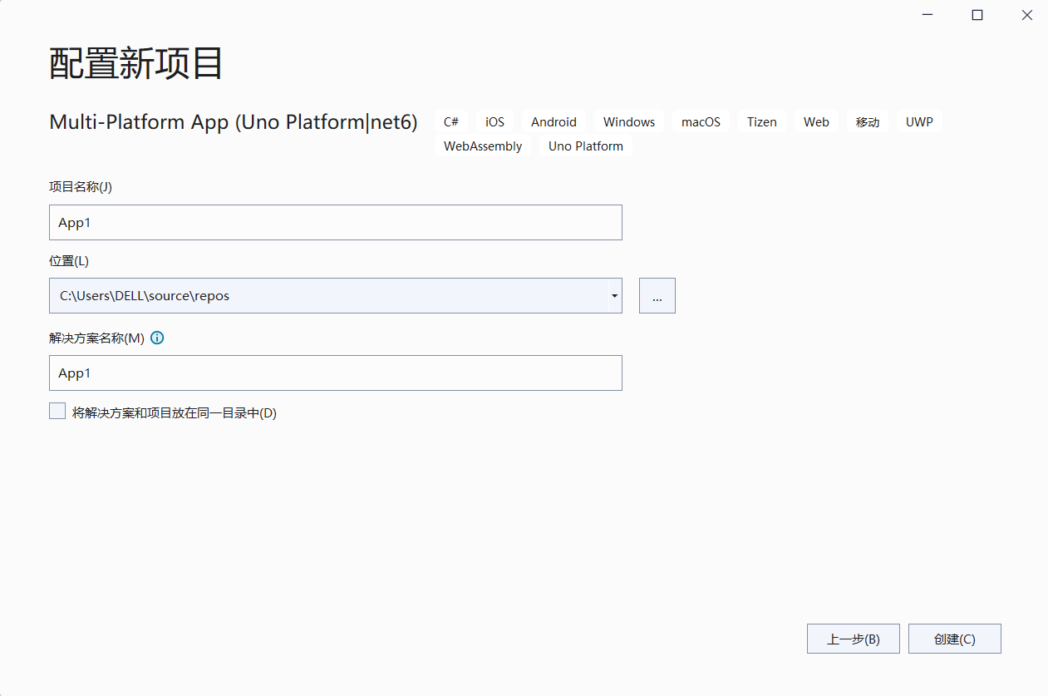Select the Uno Platform tag
This screenshot has width=1048, height=696.
[585, 146]
